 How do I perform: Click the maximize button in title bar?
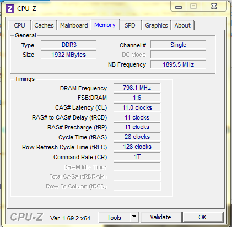point(193,7)
